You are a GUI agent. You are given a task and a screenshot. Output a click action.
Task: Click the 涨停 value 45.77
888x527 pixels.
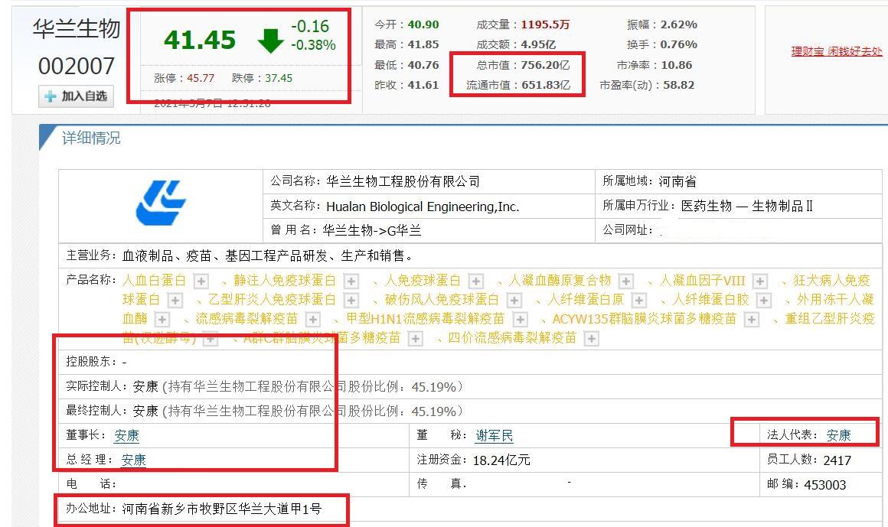pyautogui.click(x=201, y=78)
